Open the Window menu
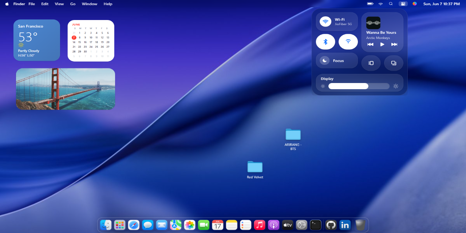466x233 pixels. tap(90, 4)
